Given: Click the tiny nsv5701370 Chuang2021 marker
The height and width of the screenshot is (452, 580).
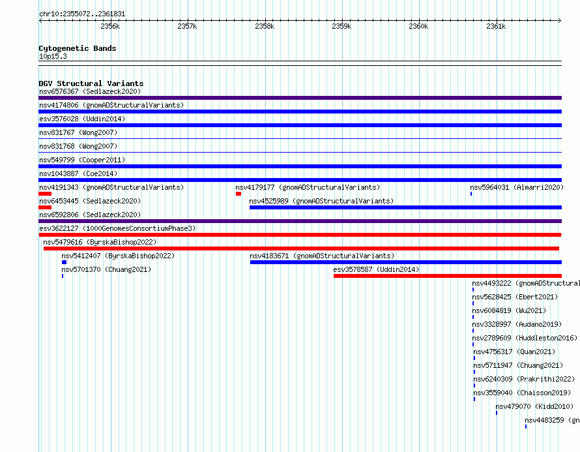Looking at the screenshot, I should click(63, 276).
